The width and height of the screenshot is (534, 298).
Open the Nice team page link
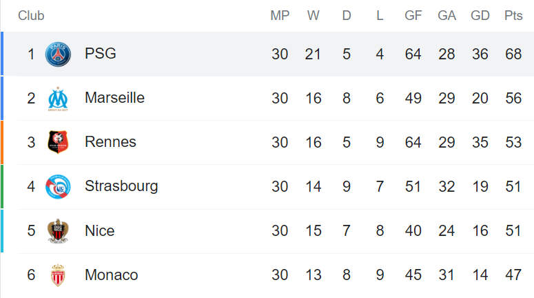click(99, 231)
